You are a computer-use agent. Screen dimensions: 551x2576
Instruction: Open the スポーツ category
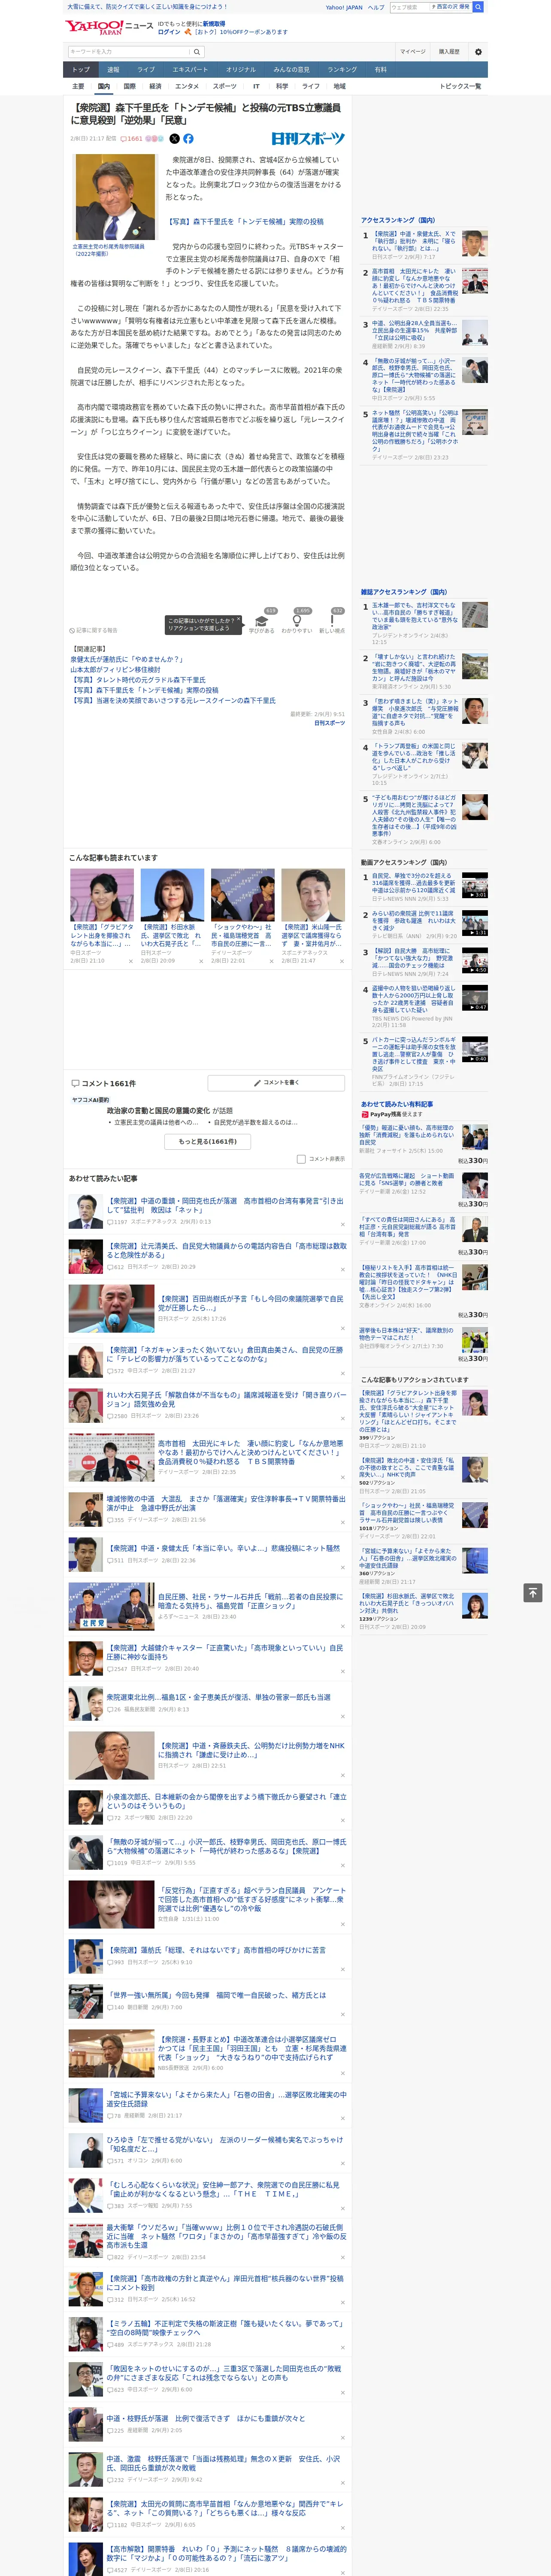(x=224, y=86)
